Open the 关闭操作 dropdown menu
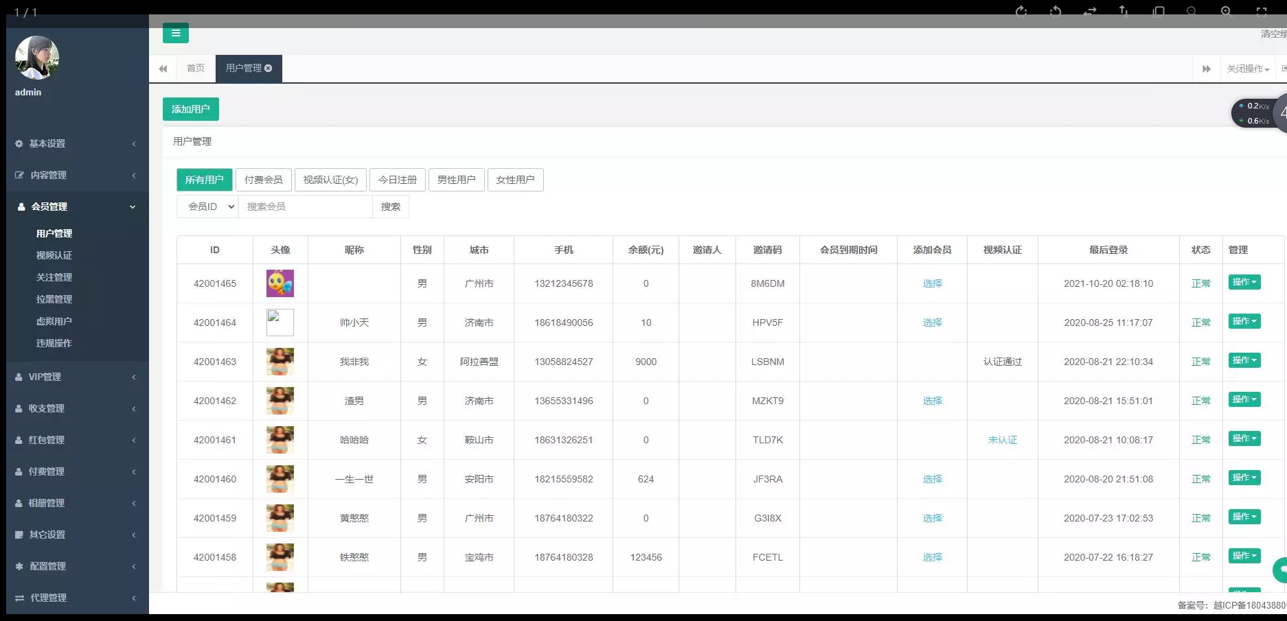Viewport: 1287px width, 621px height. [x=1247, y=69]
